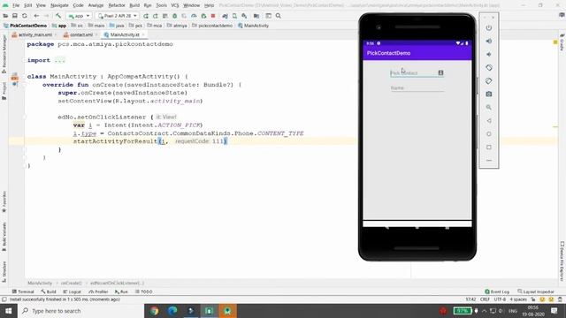
Task: Open the Build menu
Action: pos(134,5)
